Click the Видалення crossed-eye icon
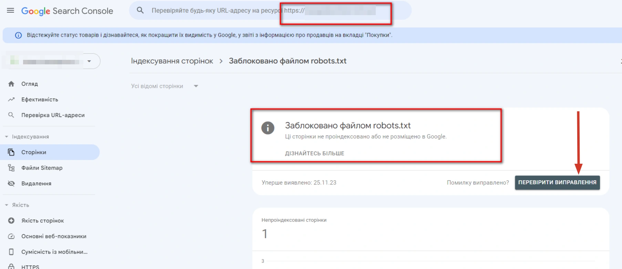 point(11,184)
